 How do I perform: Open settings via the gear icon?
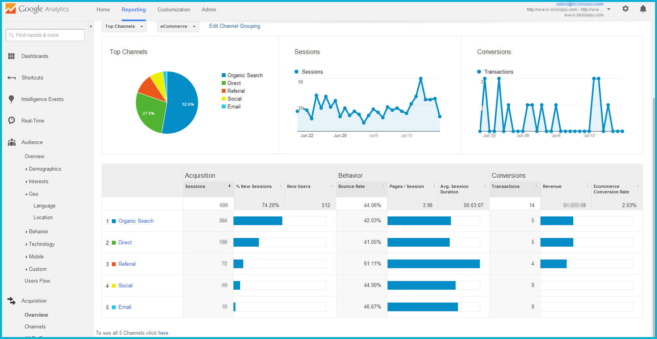[x=625, y=9]
